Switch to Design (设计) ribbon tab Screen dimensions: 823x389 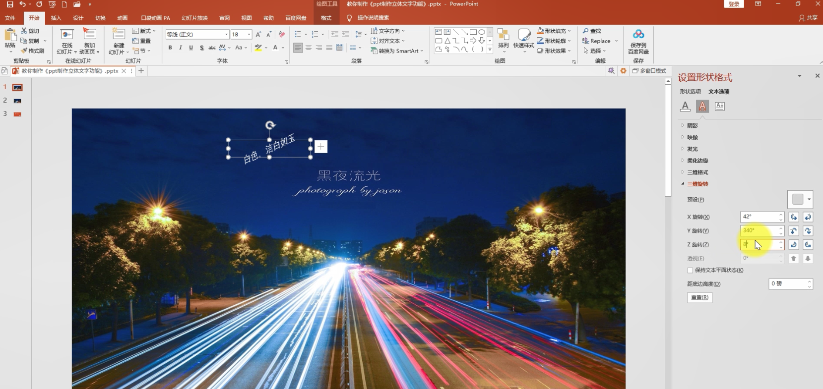78,18
